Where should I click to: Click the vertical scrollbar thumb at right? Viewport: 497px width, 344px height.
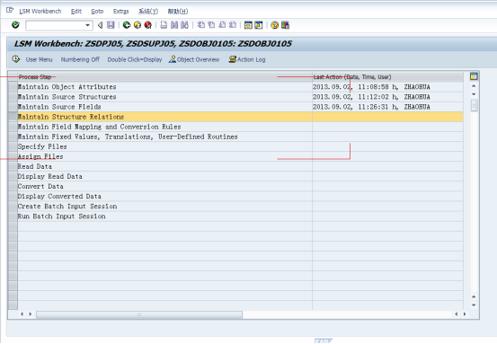(x=474, y=105)
